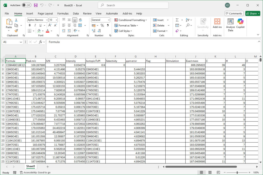
Task: Save the workbook using the floppy disk icon
Action: (36, 5)
